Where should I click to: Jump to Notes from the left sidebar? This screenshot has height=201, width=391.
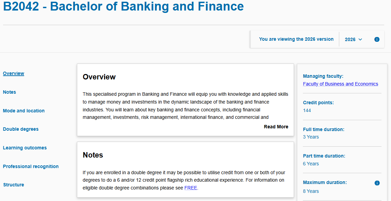pyautogui.click(x=10, y=92)
